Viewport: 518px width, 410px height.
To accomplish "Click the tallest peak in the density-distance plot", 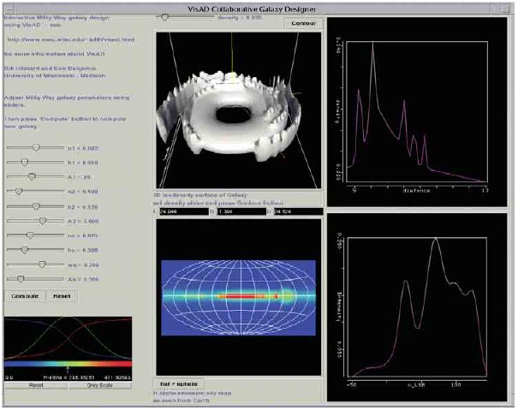I will point(373,44).
